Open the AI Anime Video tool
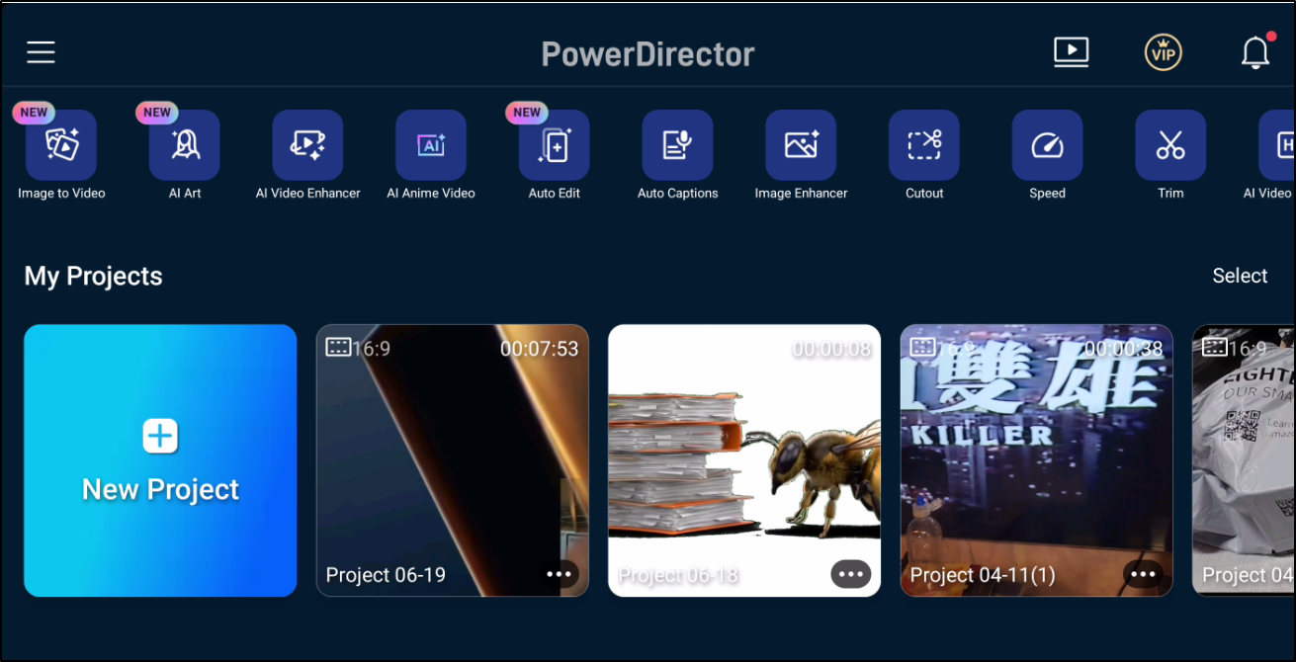1296x662 pixels. point(431,145)
